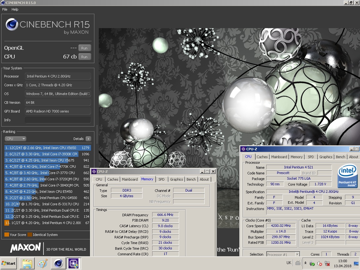Open About tab in right CPU-Z window
Viewport: 360px width, 270px height.
tap(353, 157)
